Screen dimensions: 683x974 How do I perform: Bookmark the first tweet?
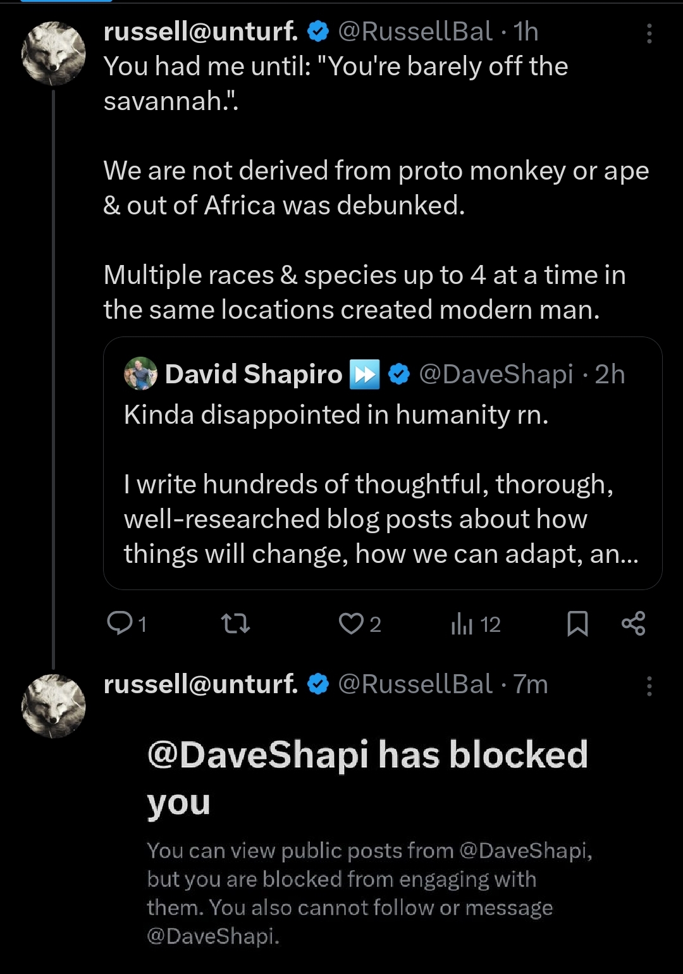[x=577, y=624]
